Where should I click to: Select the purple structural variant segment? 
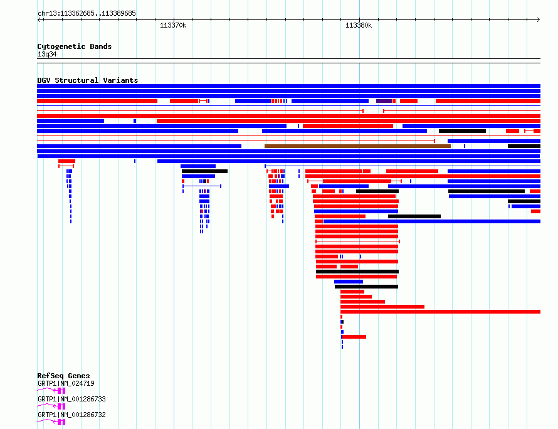[x=384, y=101]
